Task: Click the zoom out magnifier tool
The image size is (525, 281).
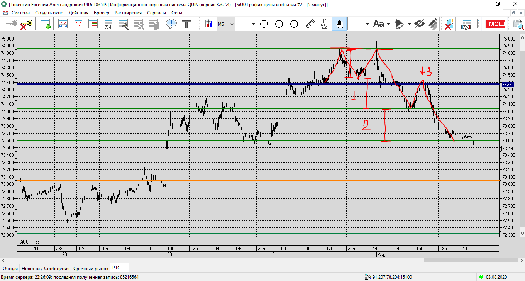Action: [x=294, y=24]
